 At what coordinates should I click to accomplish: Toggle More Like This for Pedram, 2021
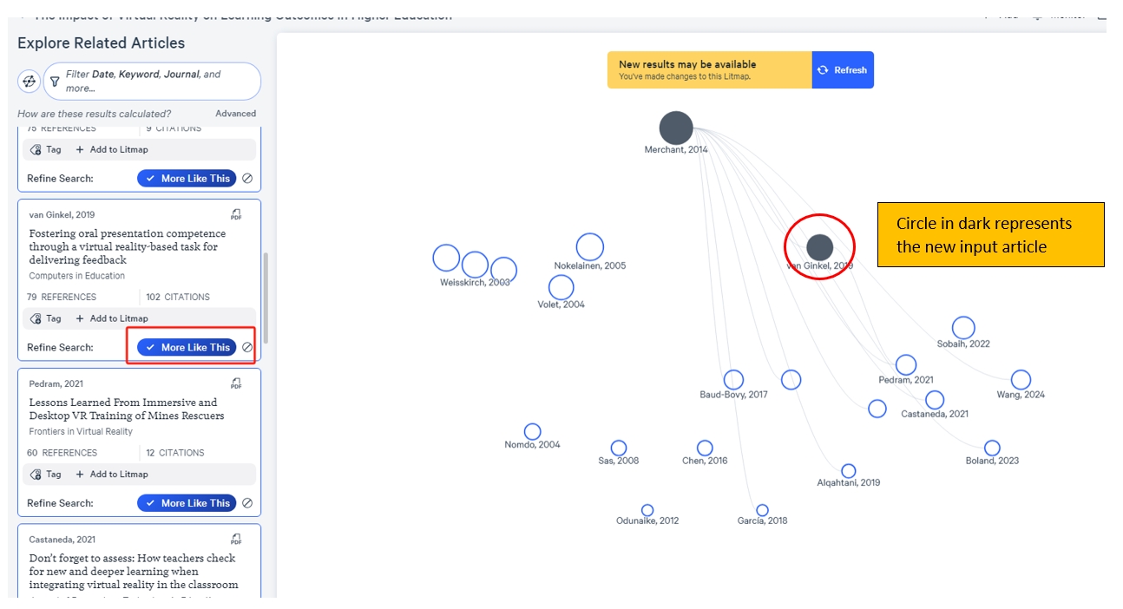pos(187,503)
